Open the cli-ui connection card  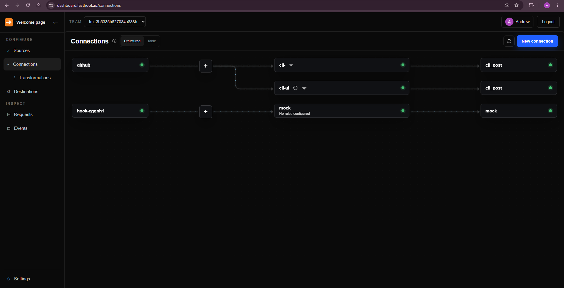click(x=342, y=88)
